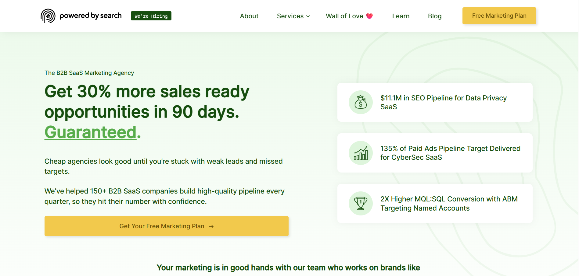Click the $11.1M SEO Pipeline card
Image resolution: width=579 pixels, height=276 pixels.
pyautogui.click(x=434, y=102)
